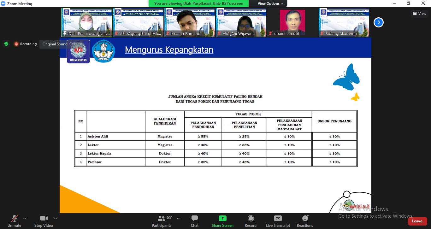Viewport: 431px width, 229px height.
Task: Click the Recording indicator
Action: coord(26,44)
